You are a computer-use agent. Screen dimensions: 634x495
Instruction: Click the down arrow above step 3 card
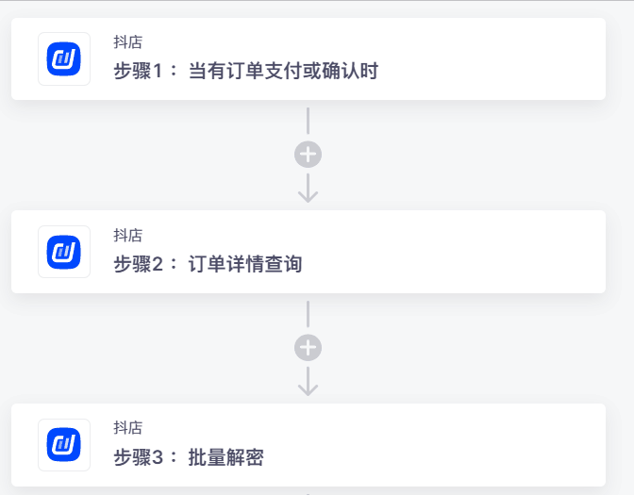[308, 383]
